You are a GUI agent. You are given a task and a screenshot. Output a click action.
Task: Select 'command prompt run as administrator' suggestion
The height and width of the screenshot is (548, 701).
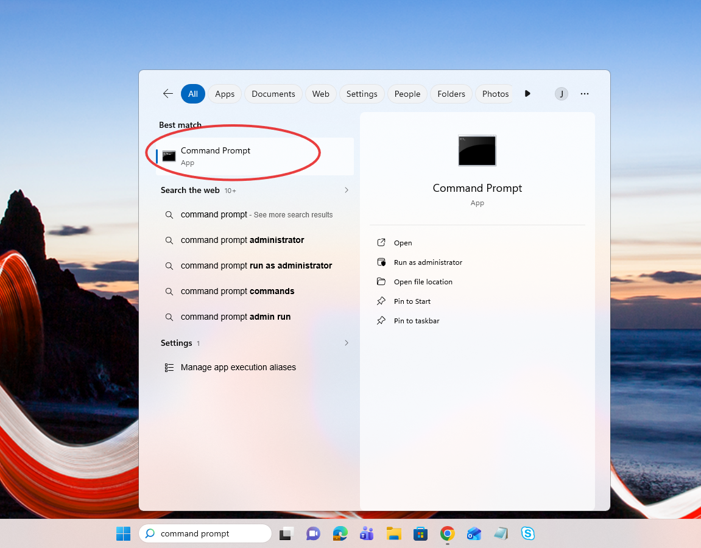coord(255,265)
